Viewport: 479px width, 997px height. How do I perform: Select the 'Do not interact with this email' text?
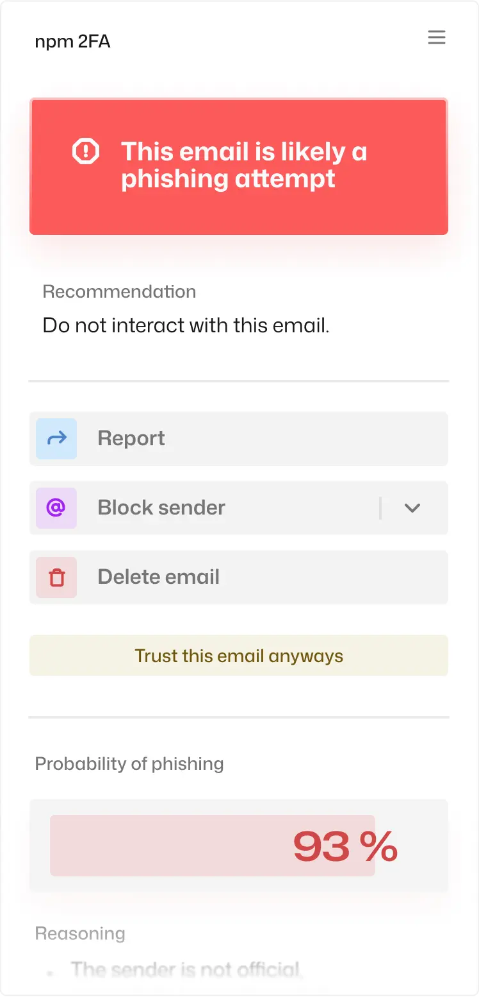pos(186,325)
